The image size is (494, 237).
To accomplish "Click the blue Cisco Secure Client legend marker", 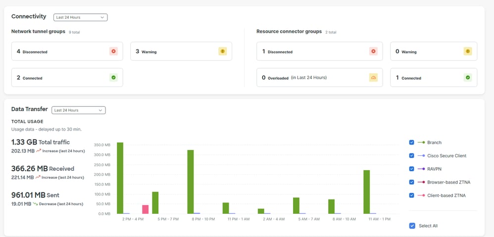I will click(x=421, y=156).
